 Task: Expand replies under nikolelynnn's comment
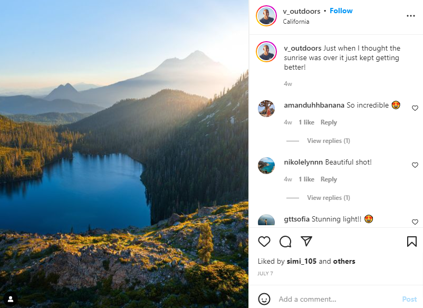click(328, 198)
